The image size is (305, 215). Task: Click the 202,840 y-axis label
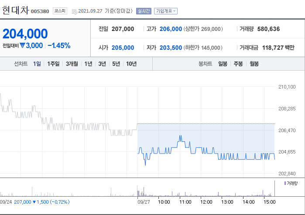[287, 174]
